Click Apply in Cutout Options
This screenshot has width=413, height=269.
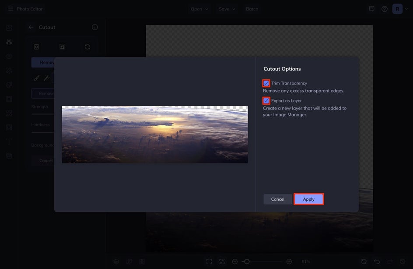[x=309, y=199]
